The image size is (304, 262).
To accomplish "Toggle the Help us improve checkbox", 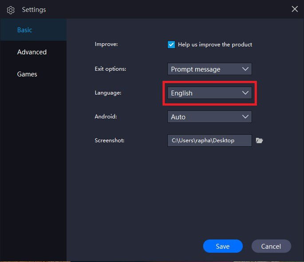I will coord(171,44).
